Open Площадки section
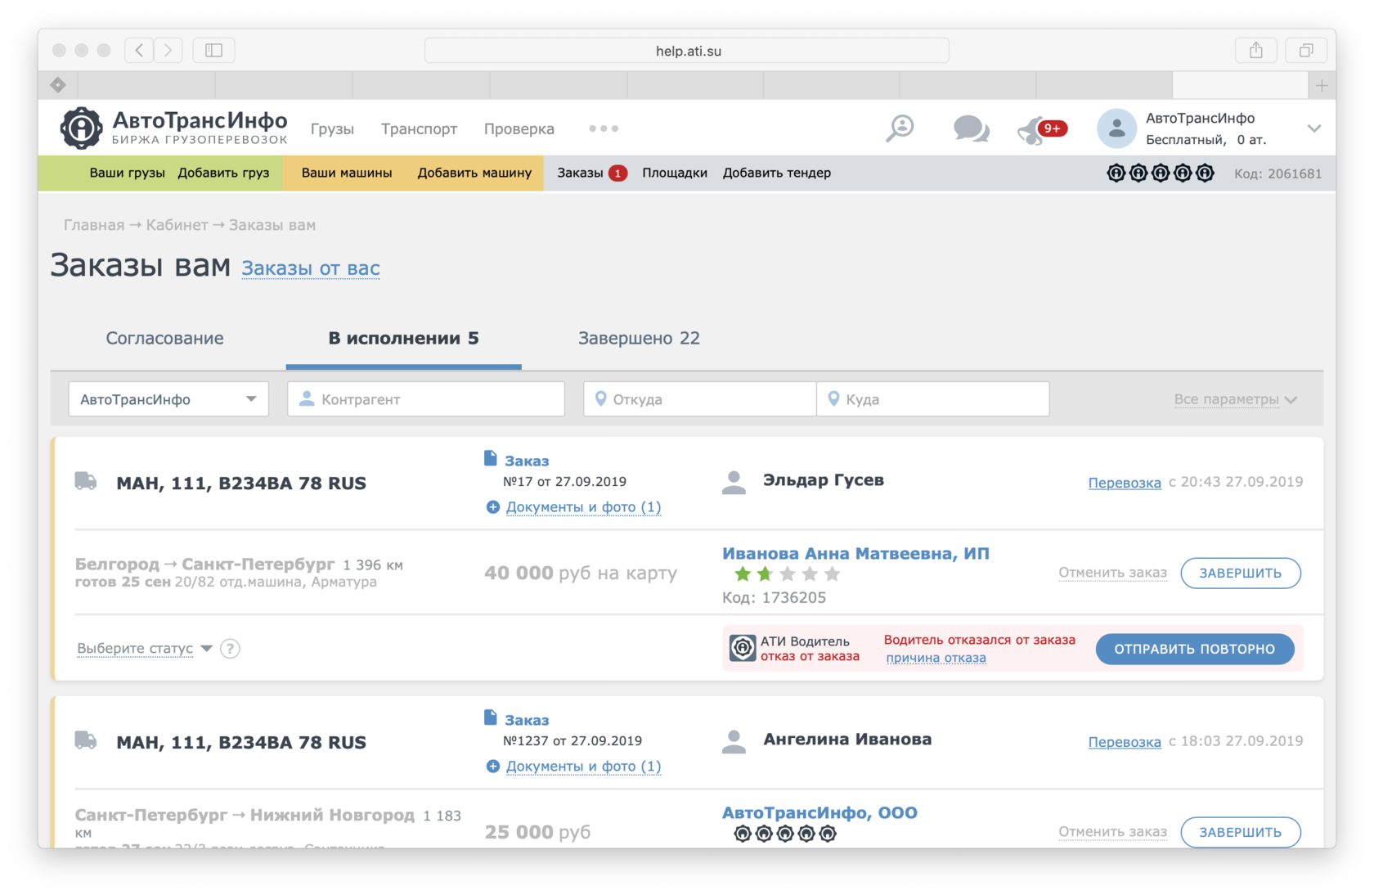1374x895 pixels. 675,173
